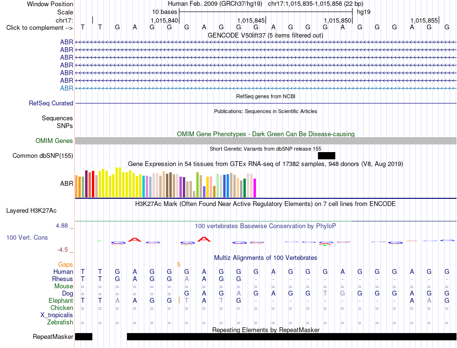Select the Chicken alignment row label

click(x=62, y=308)
